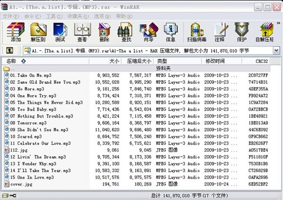The image size is (283, 200).
Task: Click packed size 9,696,480
Action: [141, 130]
